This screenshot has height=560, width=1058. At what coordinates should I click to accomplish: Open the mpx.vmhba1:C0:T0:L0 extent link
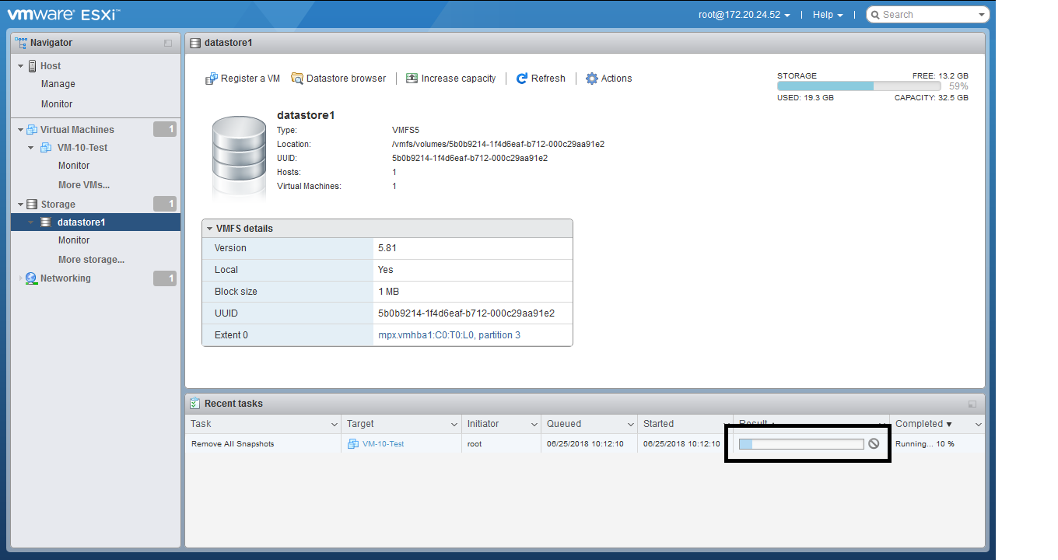(449, 335)
